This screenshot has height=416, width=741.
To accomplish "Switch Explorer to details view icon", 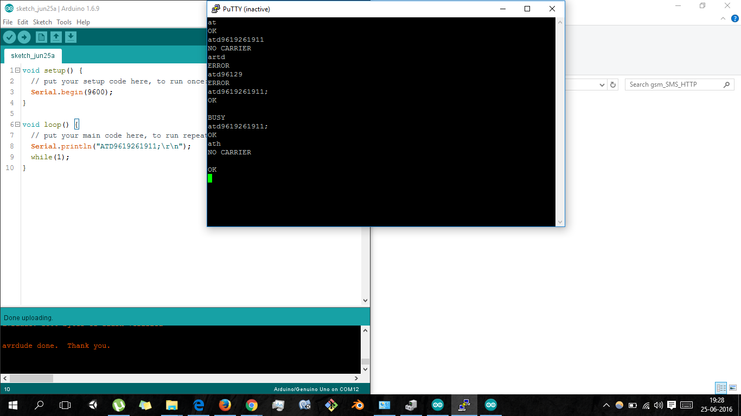I will tap(721, 388).
